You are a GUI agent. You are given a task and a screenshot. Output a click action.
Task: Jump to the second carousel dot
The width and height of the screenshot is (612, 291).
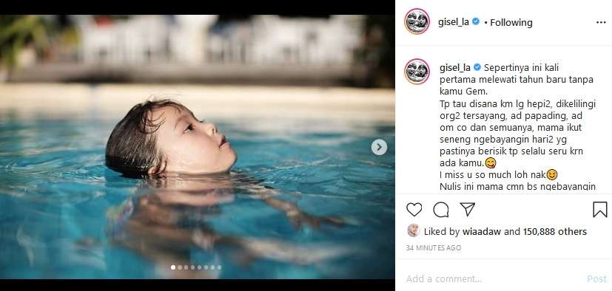pyautogui.click(x=180, y=267)
